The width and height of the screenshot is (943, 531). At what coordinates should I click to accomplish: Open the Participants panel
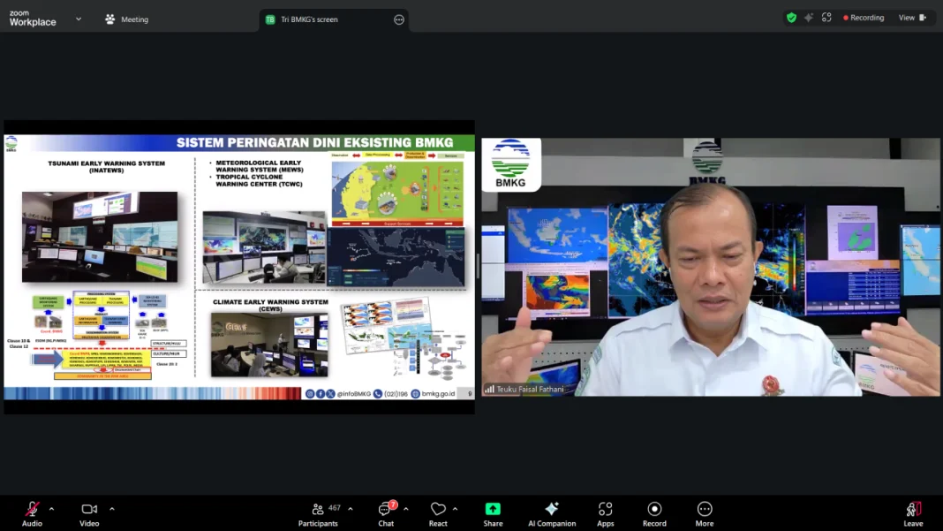318,513
